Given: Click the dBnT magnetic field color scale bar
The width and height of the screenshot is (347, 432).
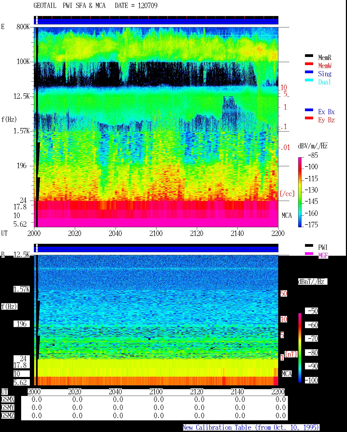Looking at the screenshot, I should (300, 348).
